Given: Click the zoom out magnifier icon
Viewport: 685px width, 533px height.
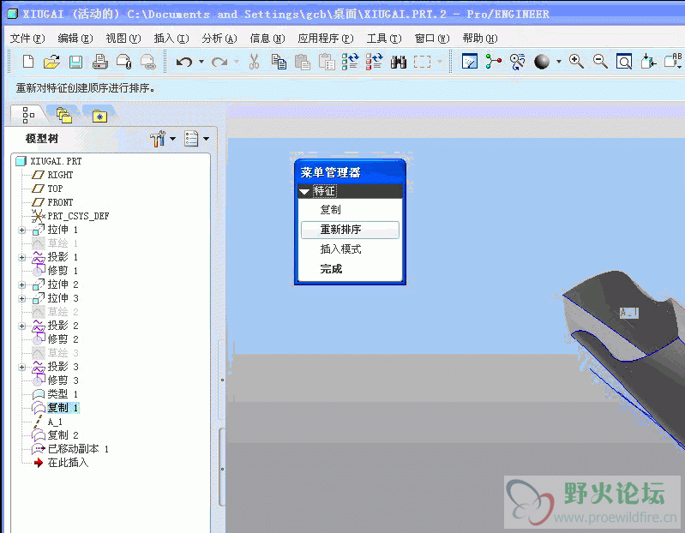Looking at the screenshot, I should (x=600, y=62).
